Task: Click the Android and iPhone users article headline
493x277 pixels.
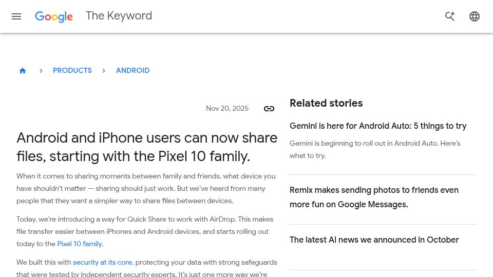Action: (x=147, y=147)
